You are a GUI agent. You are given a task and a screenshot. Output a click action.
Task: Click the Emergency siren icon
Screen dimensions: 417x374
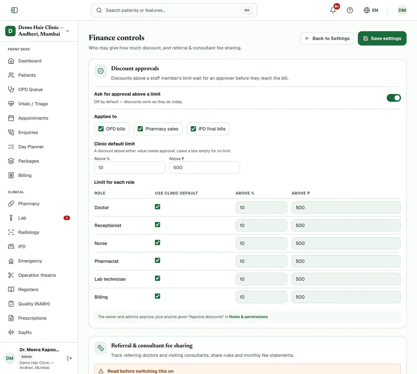pyautogui.click(x=11, y=261)
